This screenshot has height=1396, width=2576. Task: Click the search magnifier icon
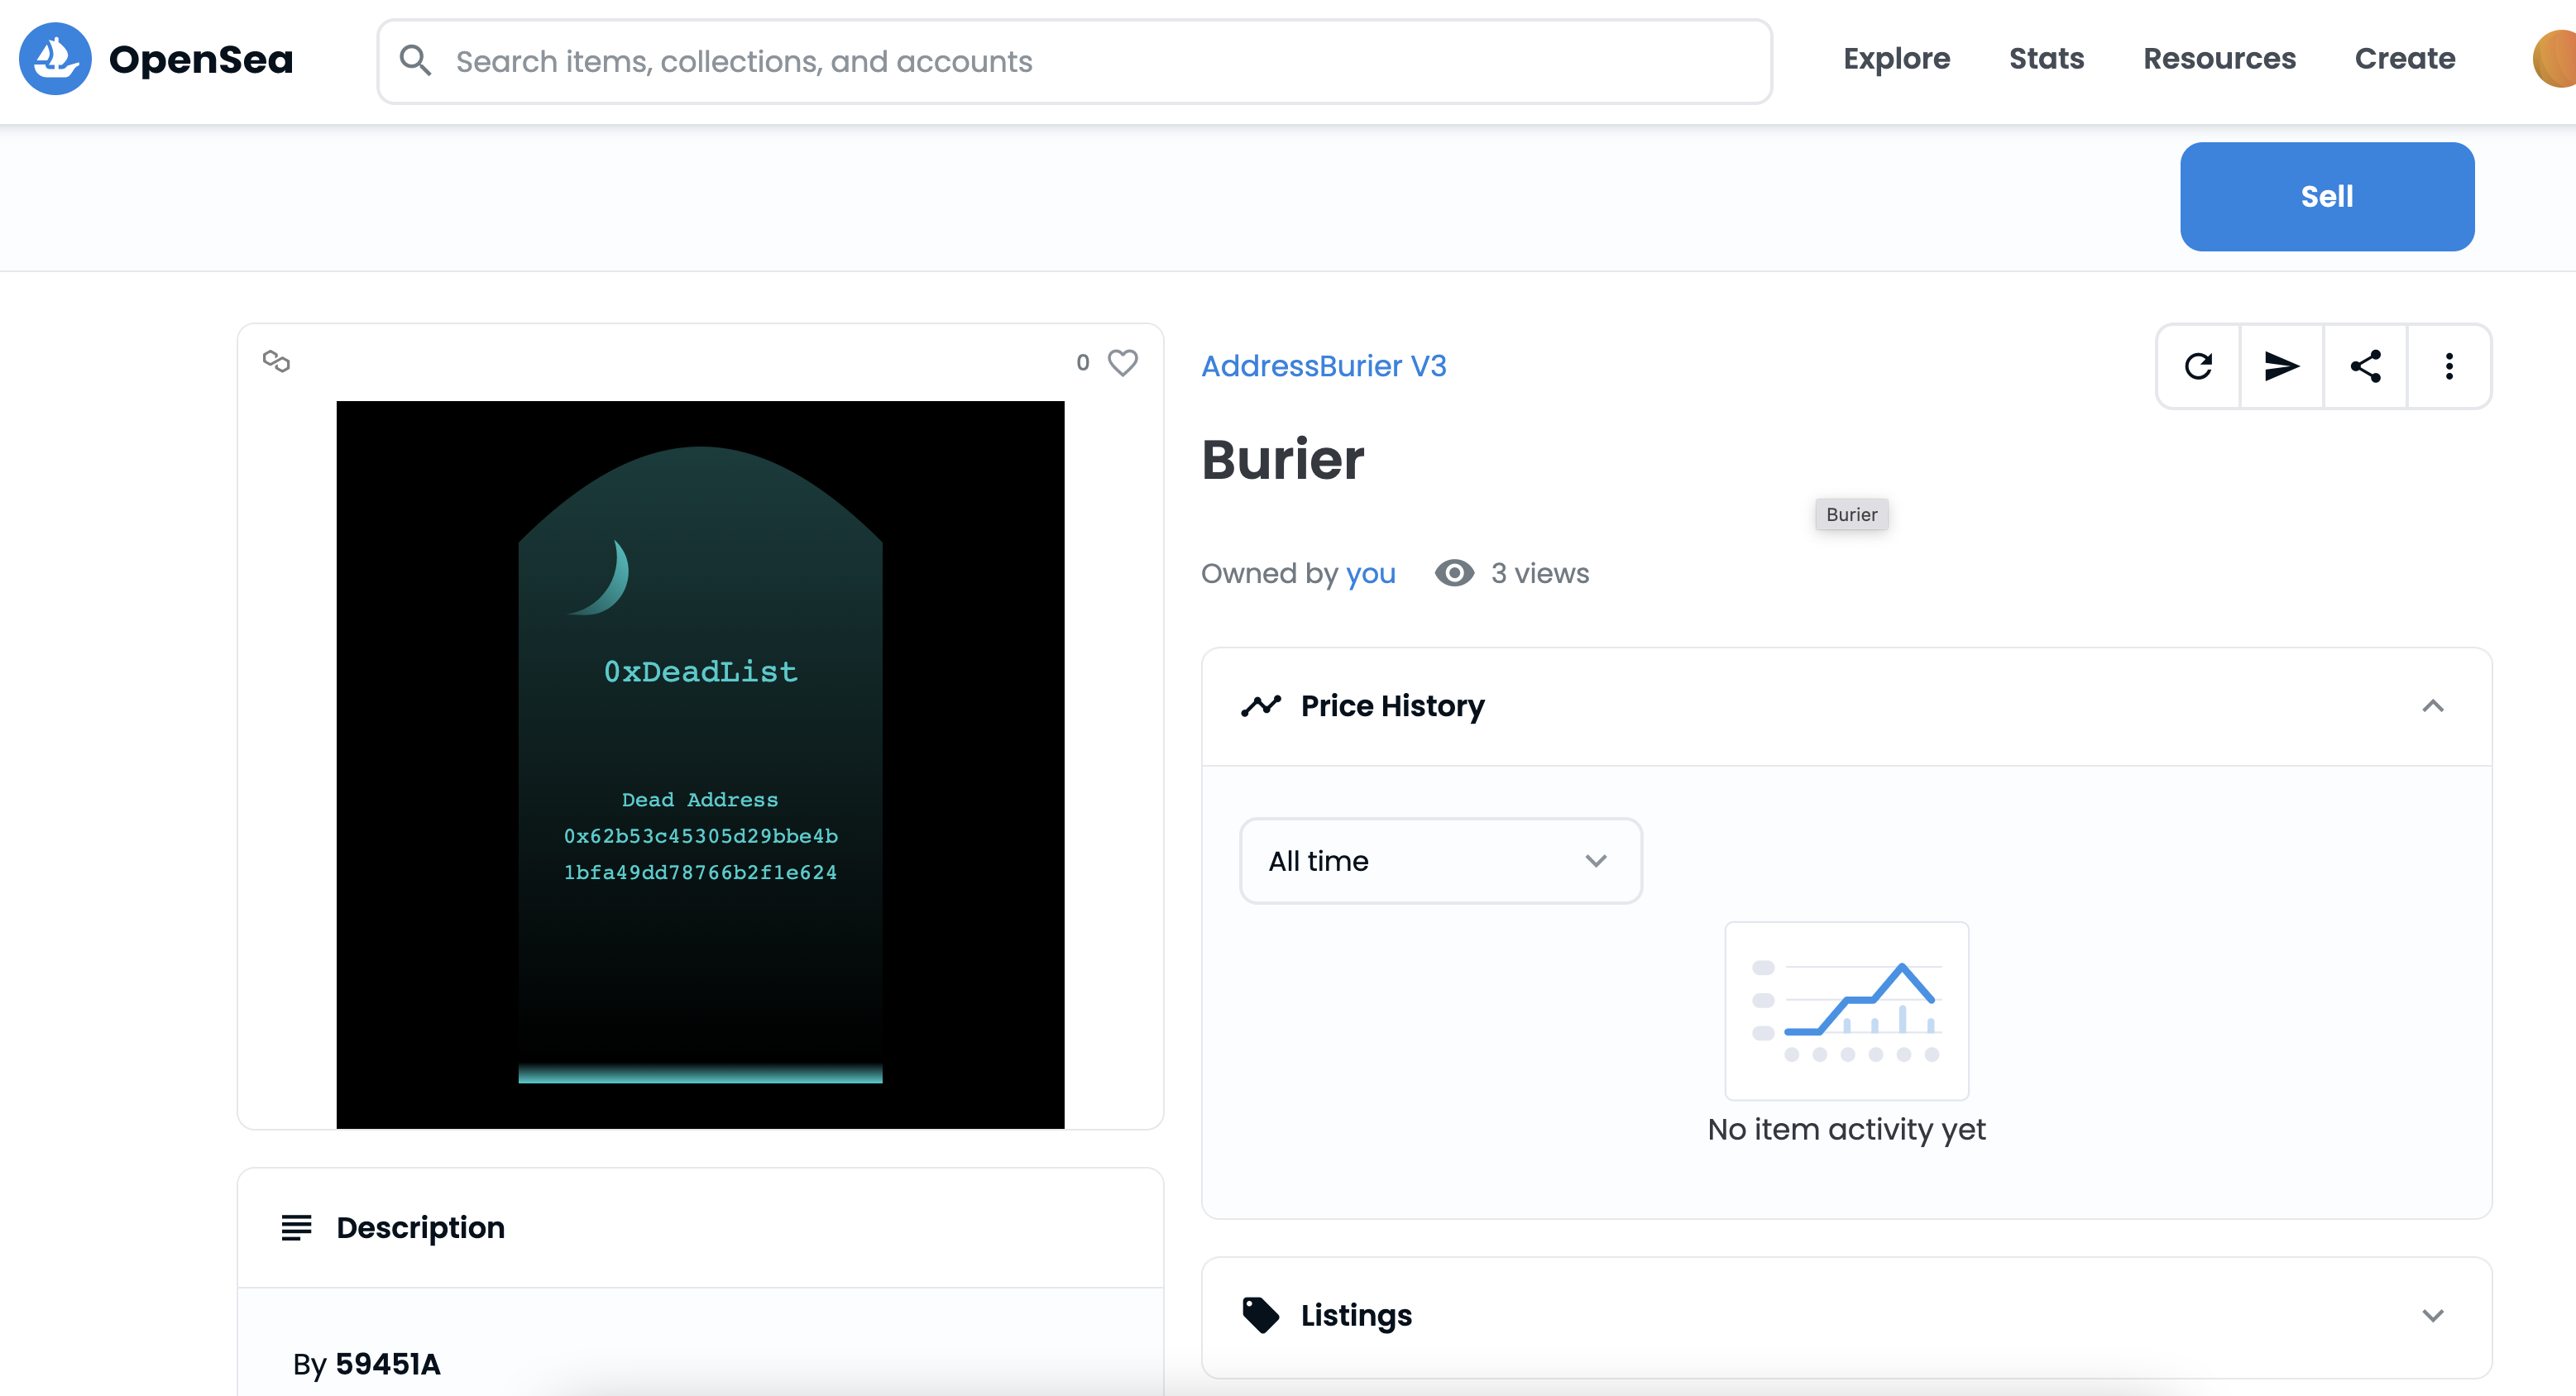415,61
